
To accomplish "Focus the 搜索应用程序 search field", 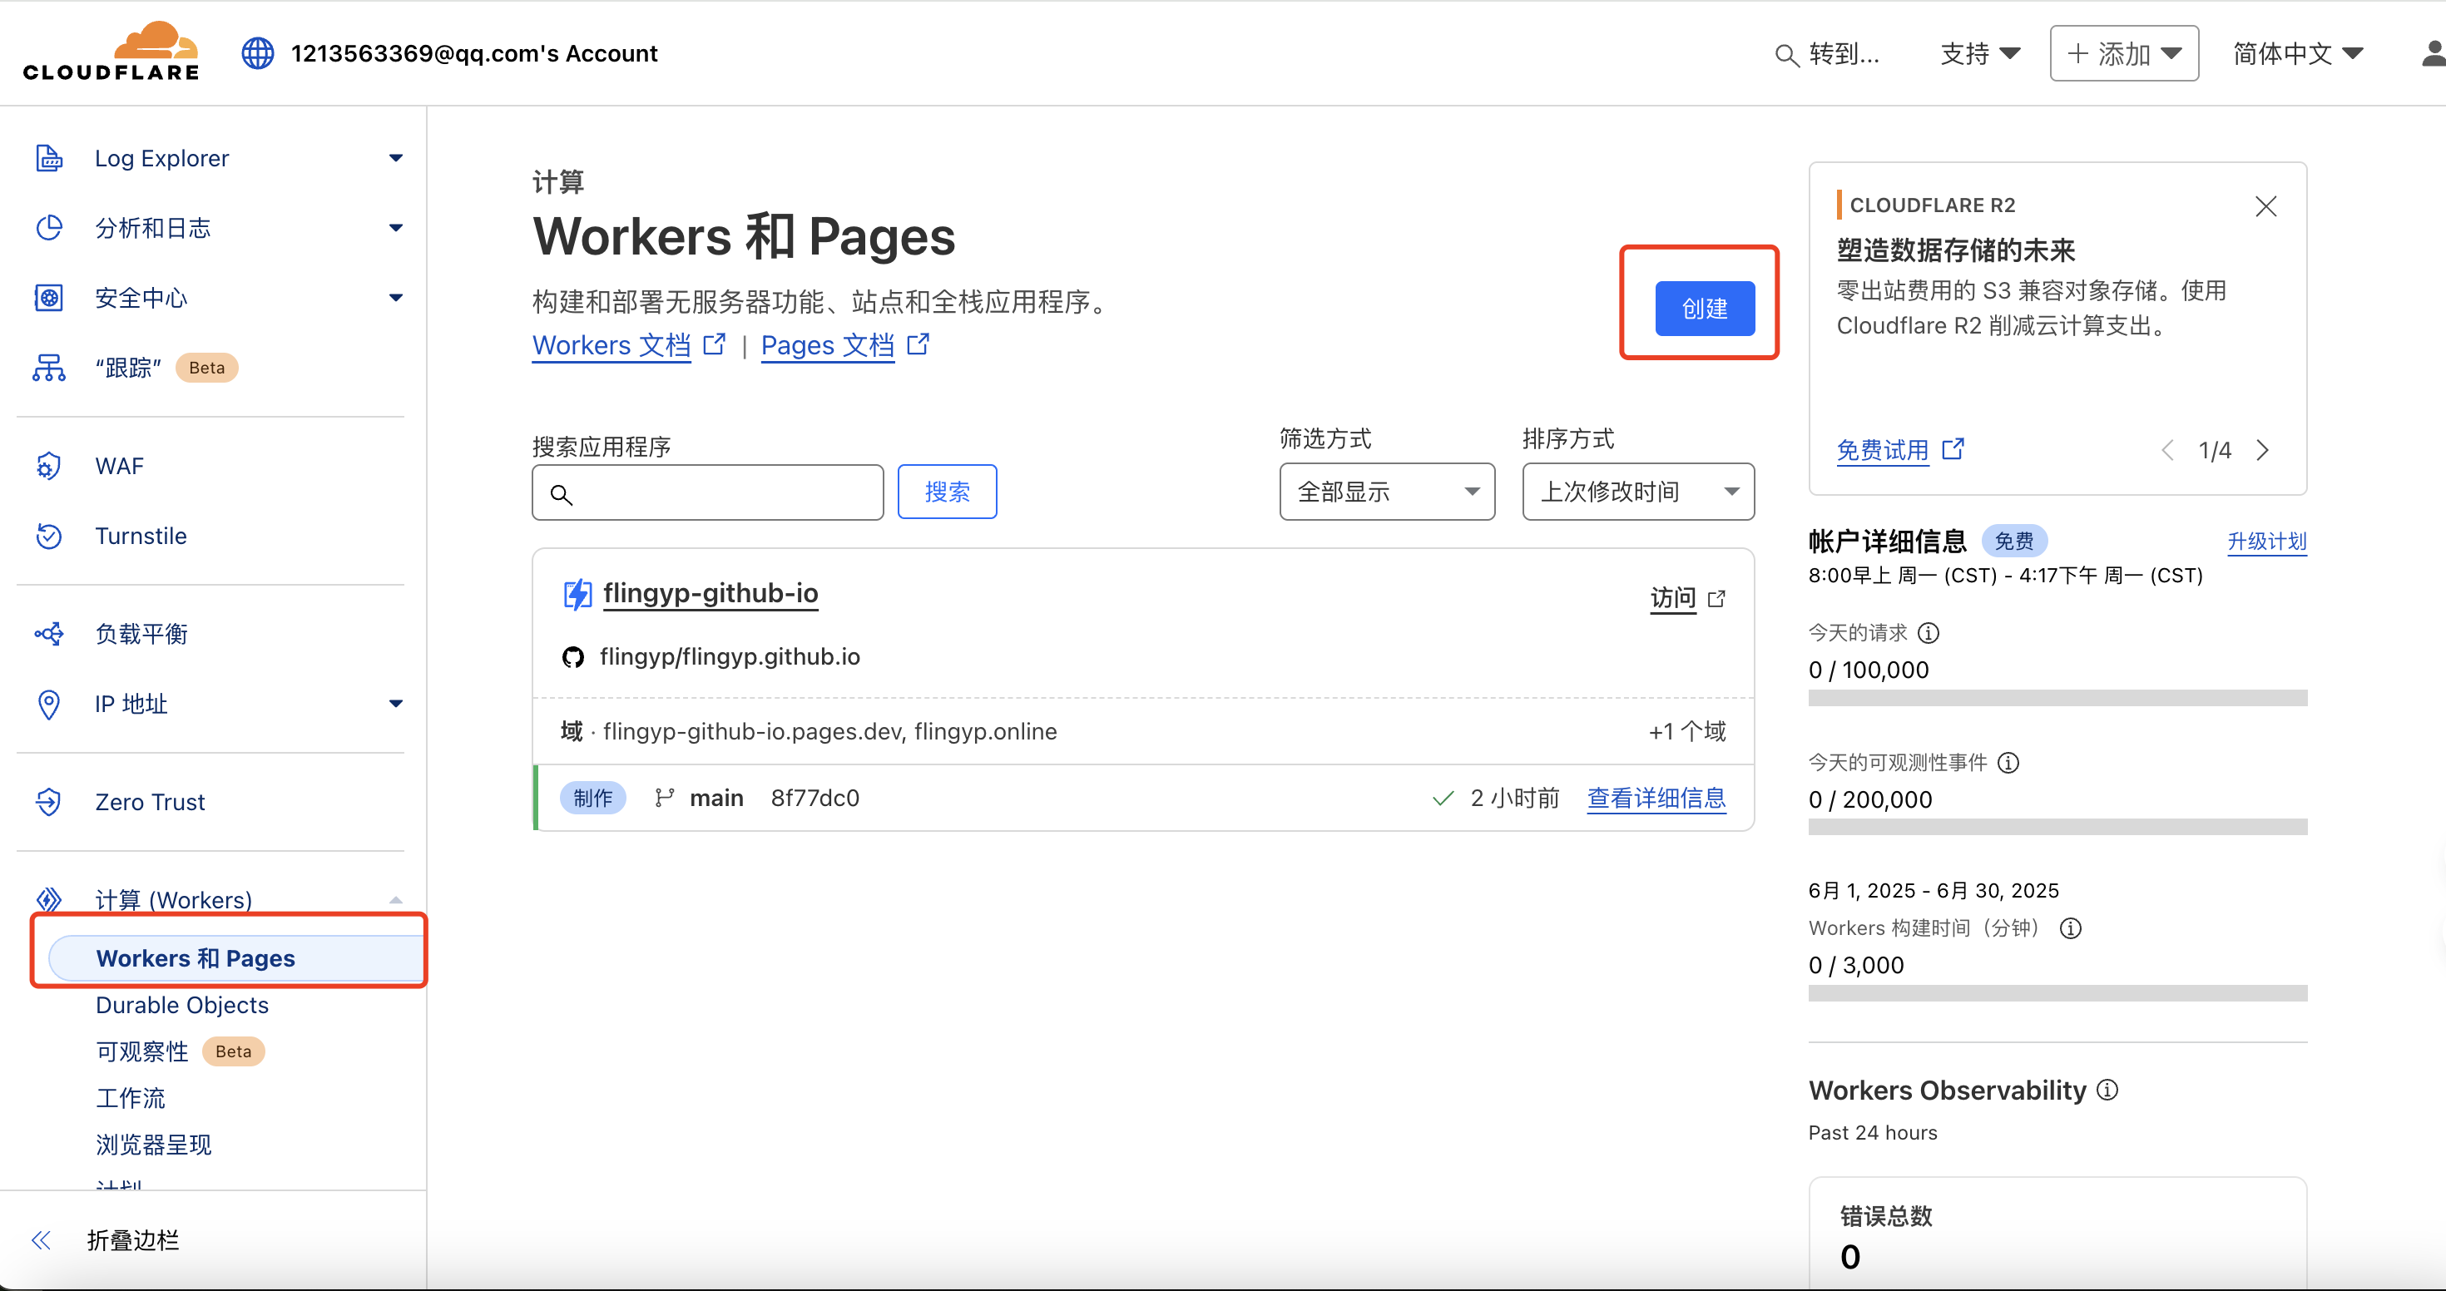I will (721, 492).
